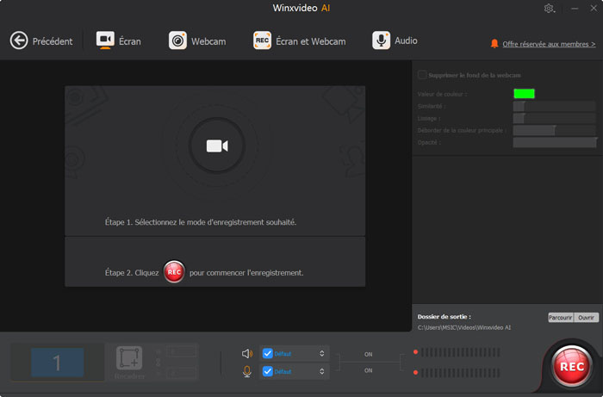The height and width of the screenshot is (397, 603).
Task: Click the microphone input icon in the bottom bar
Action: [x=247, y=372]
